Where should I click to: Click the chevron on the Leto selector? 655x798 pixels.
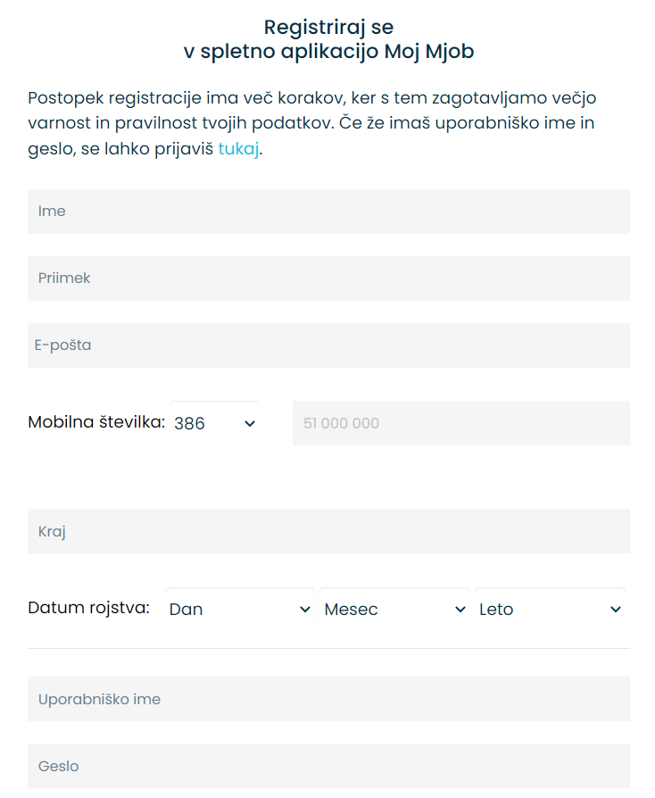pos(615,609)
